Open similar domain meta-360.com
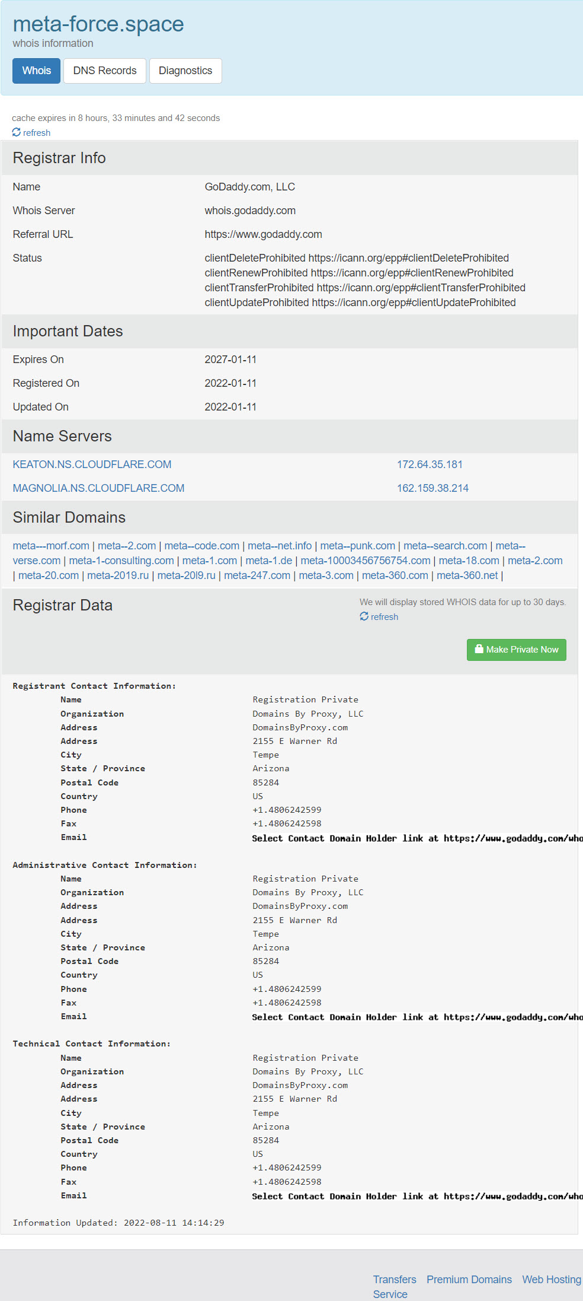Screen dimensions: 583x1301 [x=395, y=575]
